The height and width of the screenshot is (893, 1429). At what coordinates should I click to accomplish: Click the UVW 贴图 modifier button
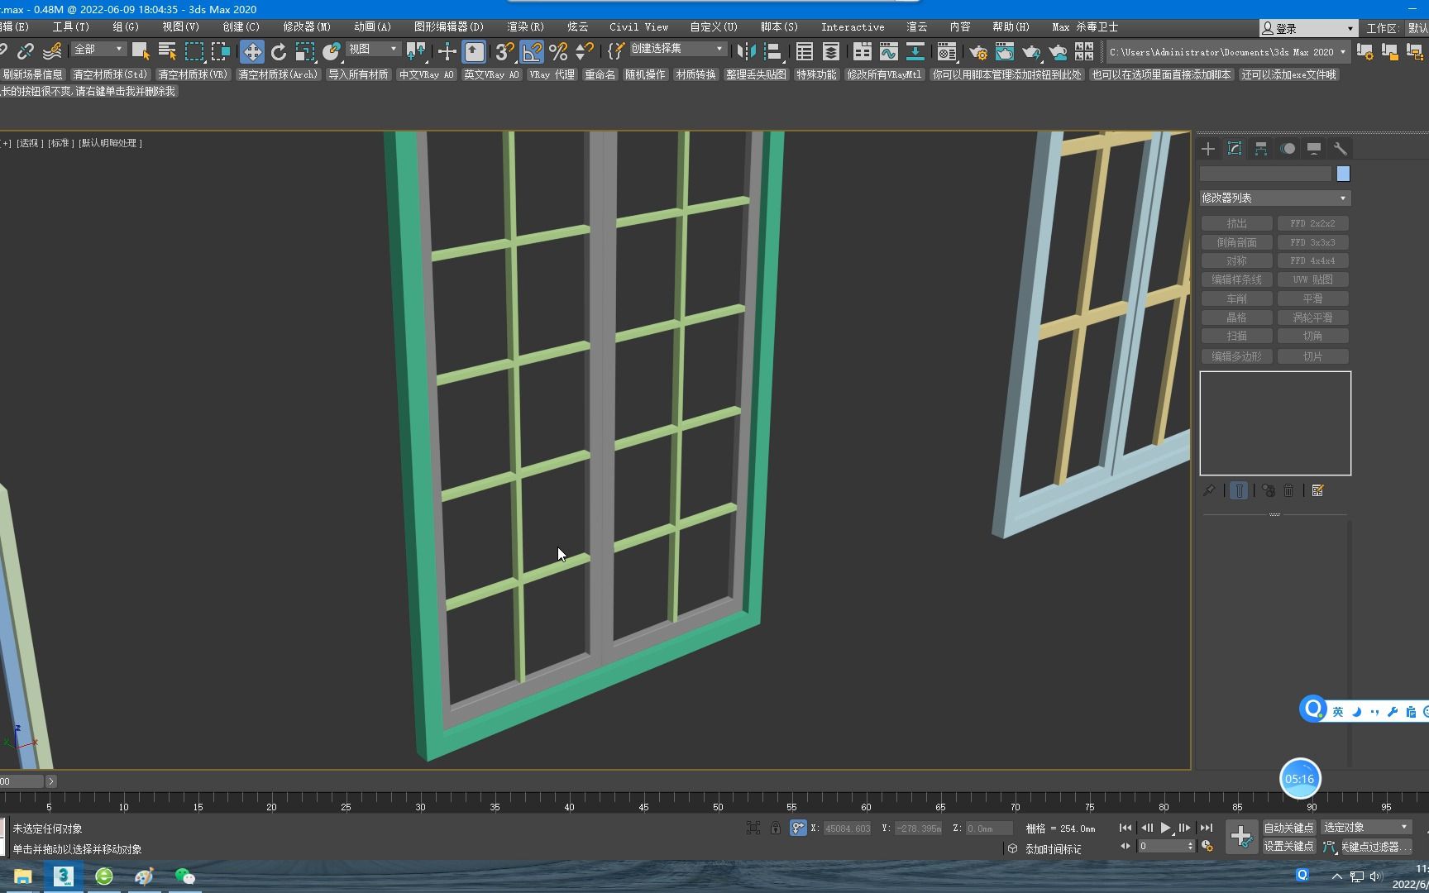click(x=1312, y=279)
